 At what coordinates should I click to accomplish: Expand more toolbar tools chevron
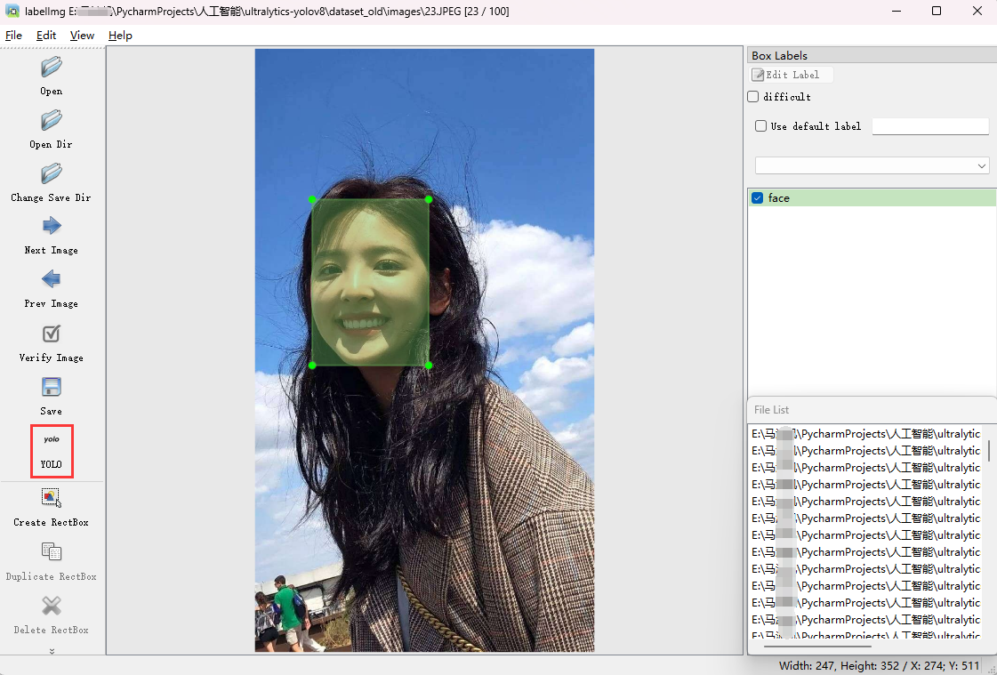52,651
